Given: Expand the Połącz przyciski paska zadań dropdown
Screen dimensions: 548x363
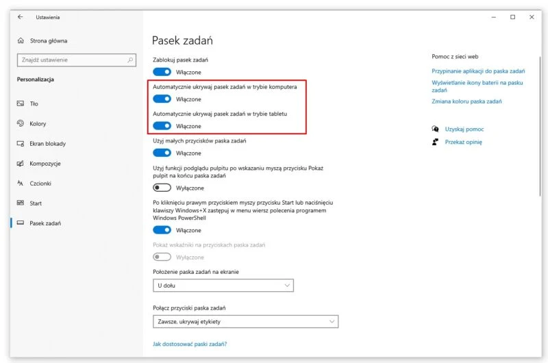Looking at the screenshot, I should point(245,321).
